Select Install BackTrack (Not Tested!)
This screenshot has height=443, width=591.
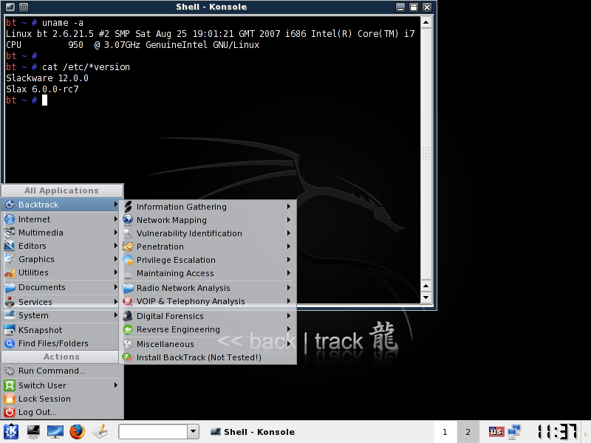coord(199,357)
